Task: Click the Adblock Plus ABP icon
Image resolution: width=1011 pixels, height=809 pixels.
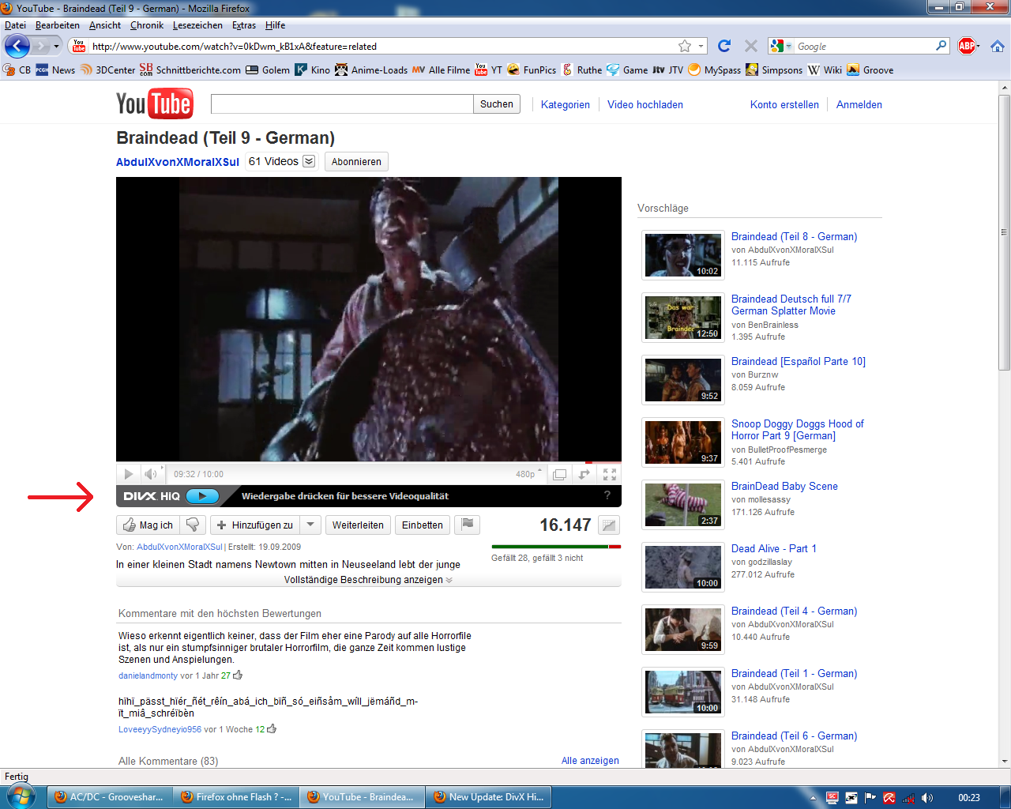Action: tap(967, 46)
